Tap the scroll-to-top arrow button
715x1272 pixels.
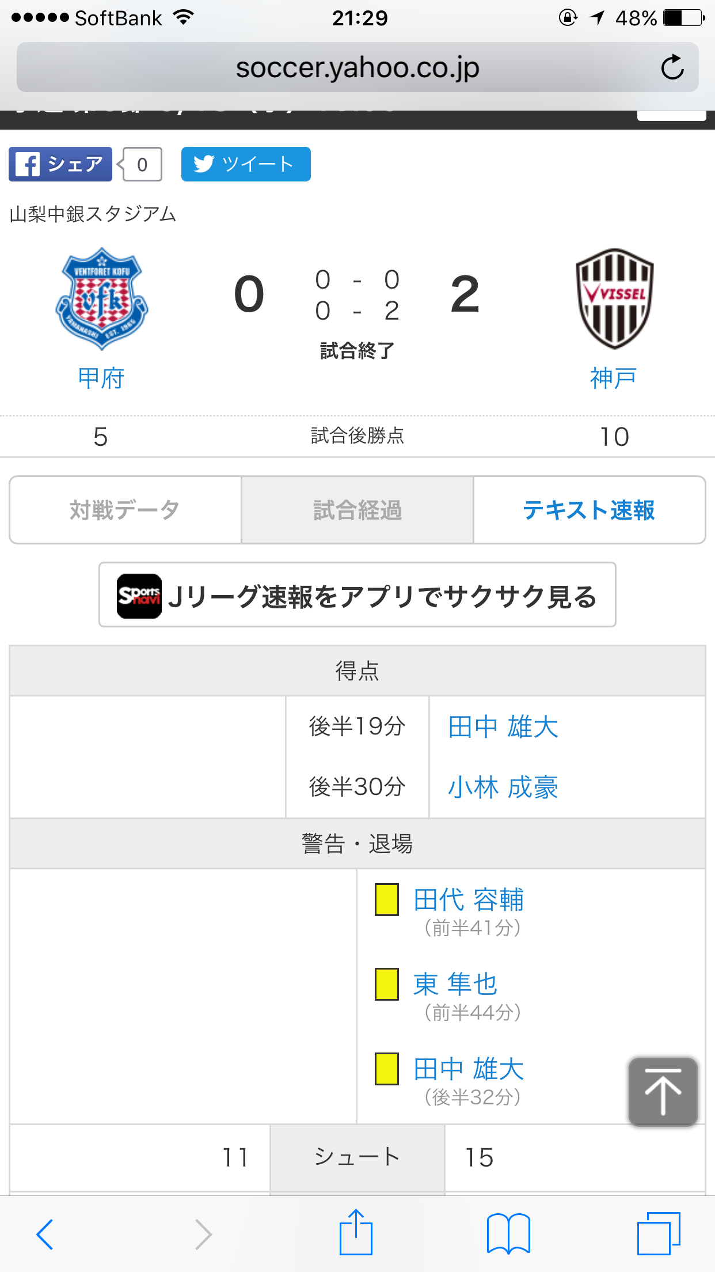[663, 1091]
